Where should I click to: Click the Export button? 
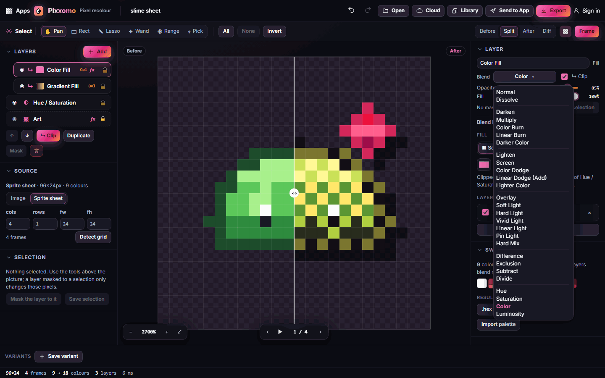point(553,10)
